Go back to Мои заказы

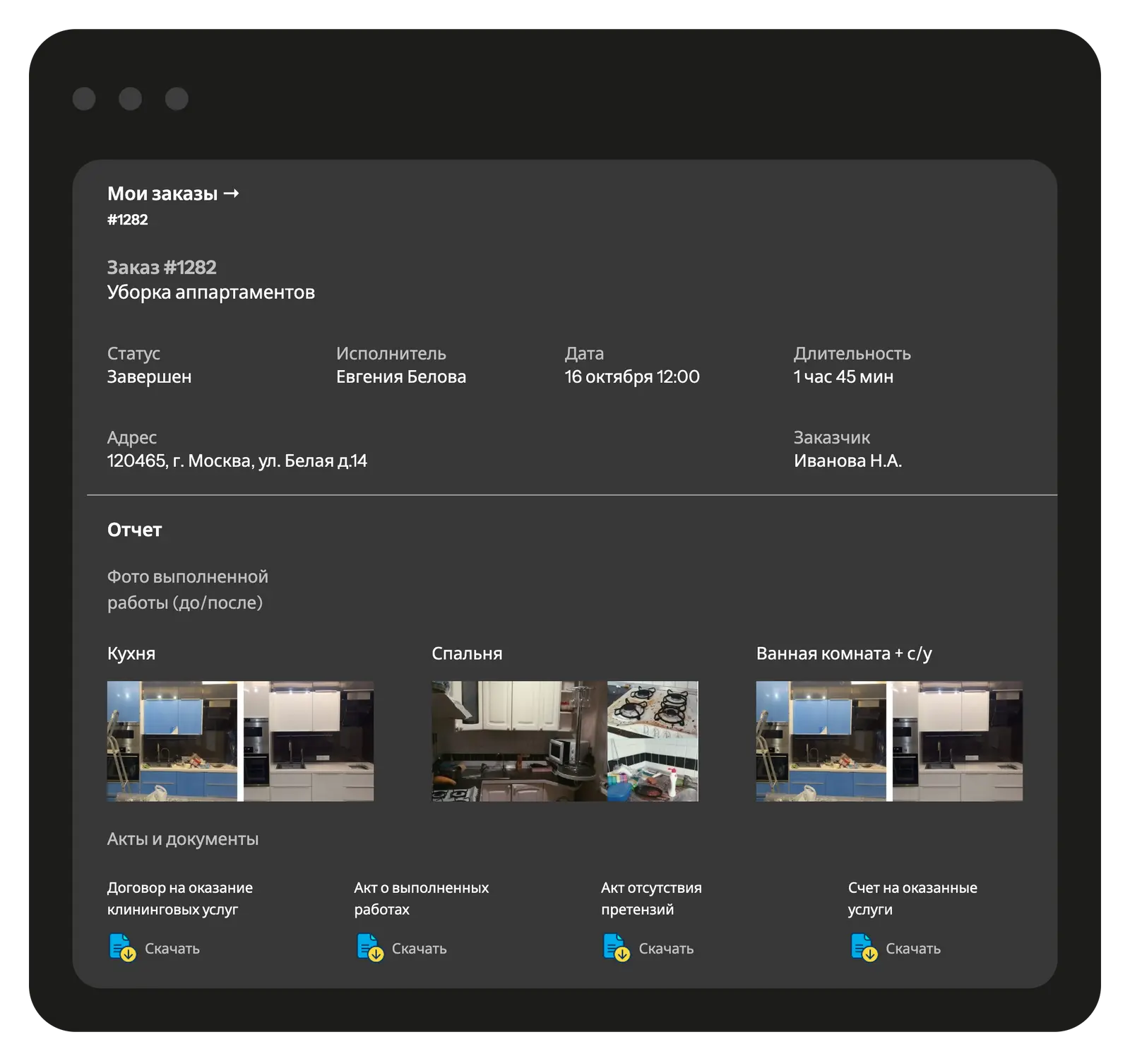162,194
